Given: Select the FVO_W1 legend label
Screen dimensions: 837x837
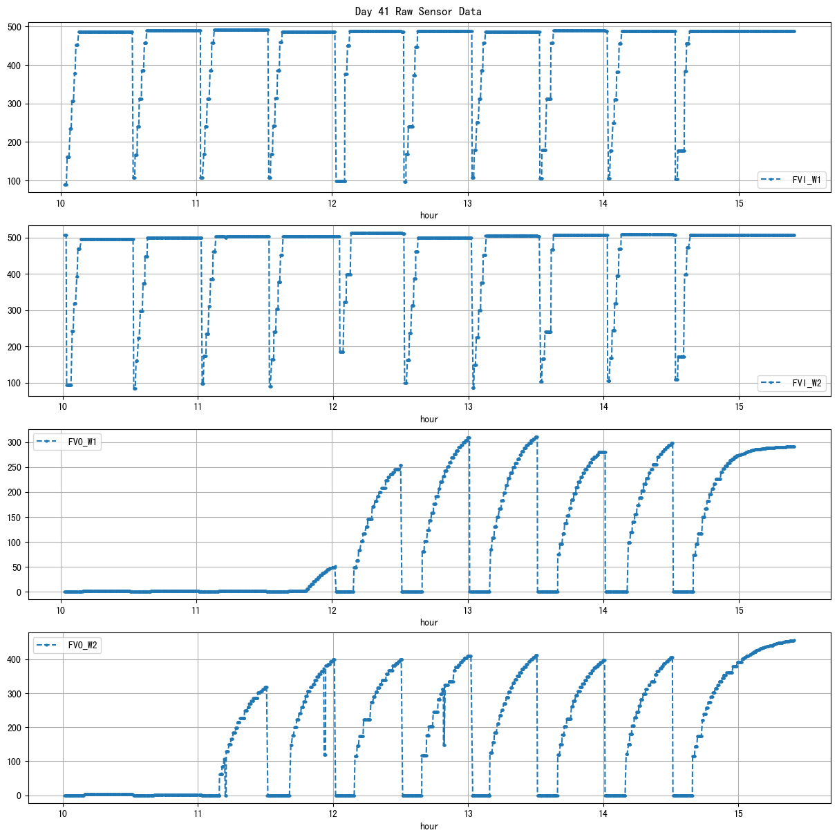Looking at the screenshot, I should pyautogui.click(x=83, y=442).
